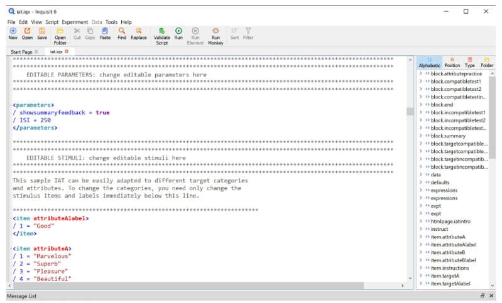This screenshot has height=303, width=502.
Task: Click the Validate Script icon
Action: (x=161, y=31)
